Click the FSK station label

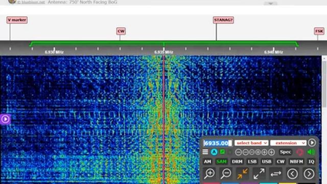point(319,31)
